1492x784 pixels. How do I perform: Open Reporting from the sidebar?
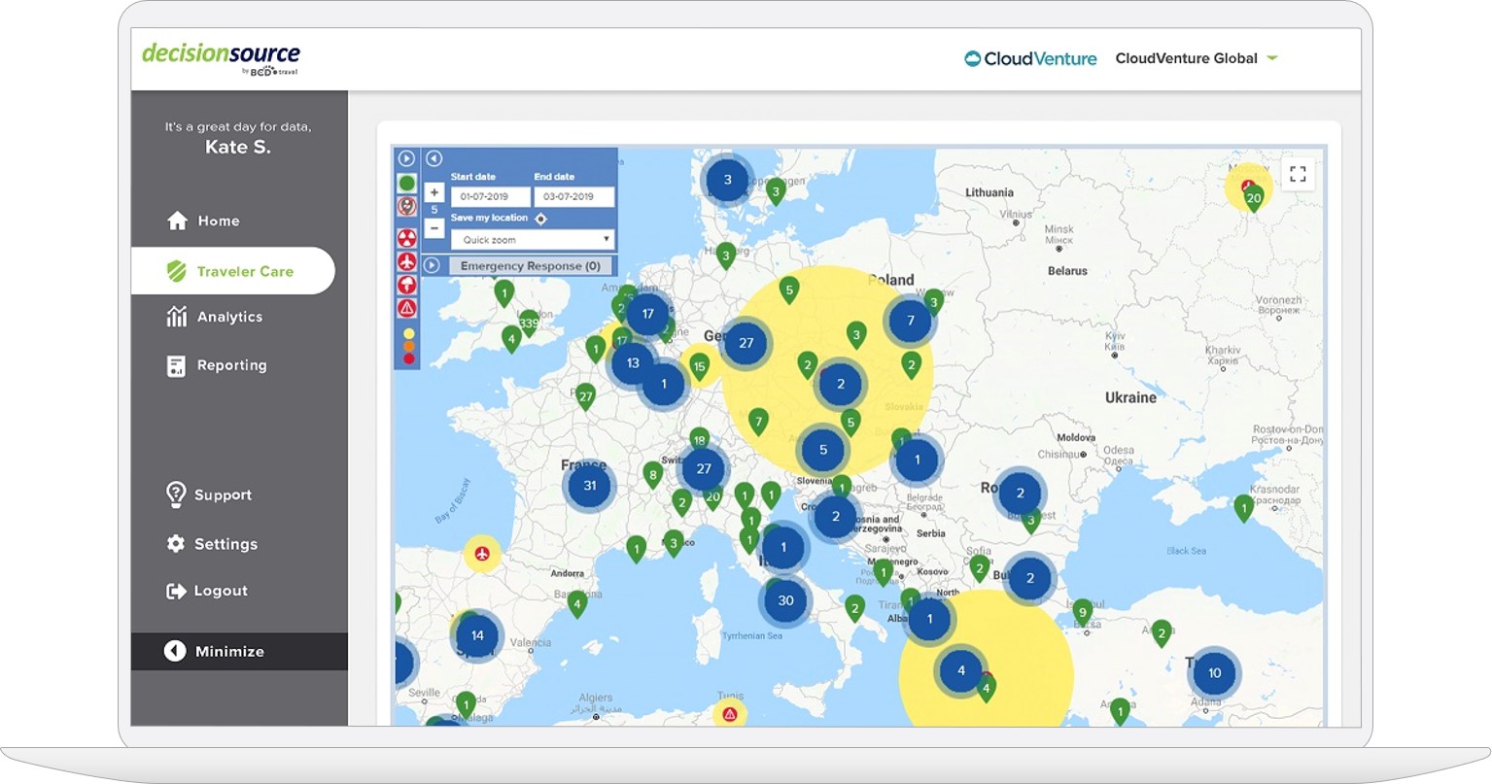coord(217,365)
